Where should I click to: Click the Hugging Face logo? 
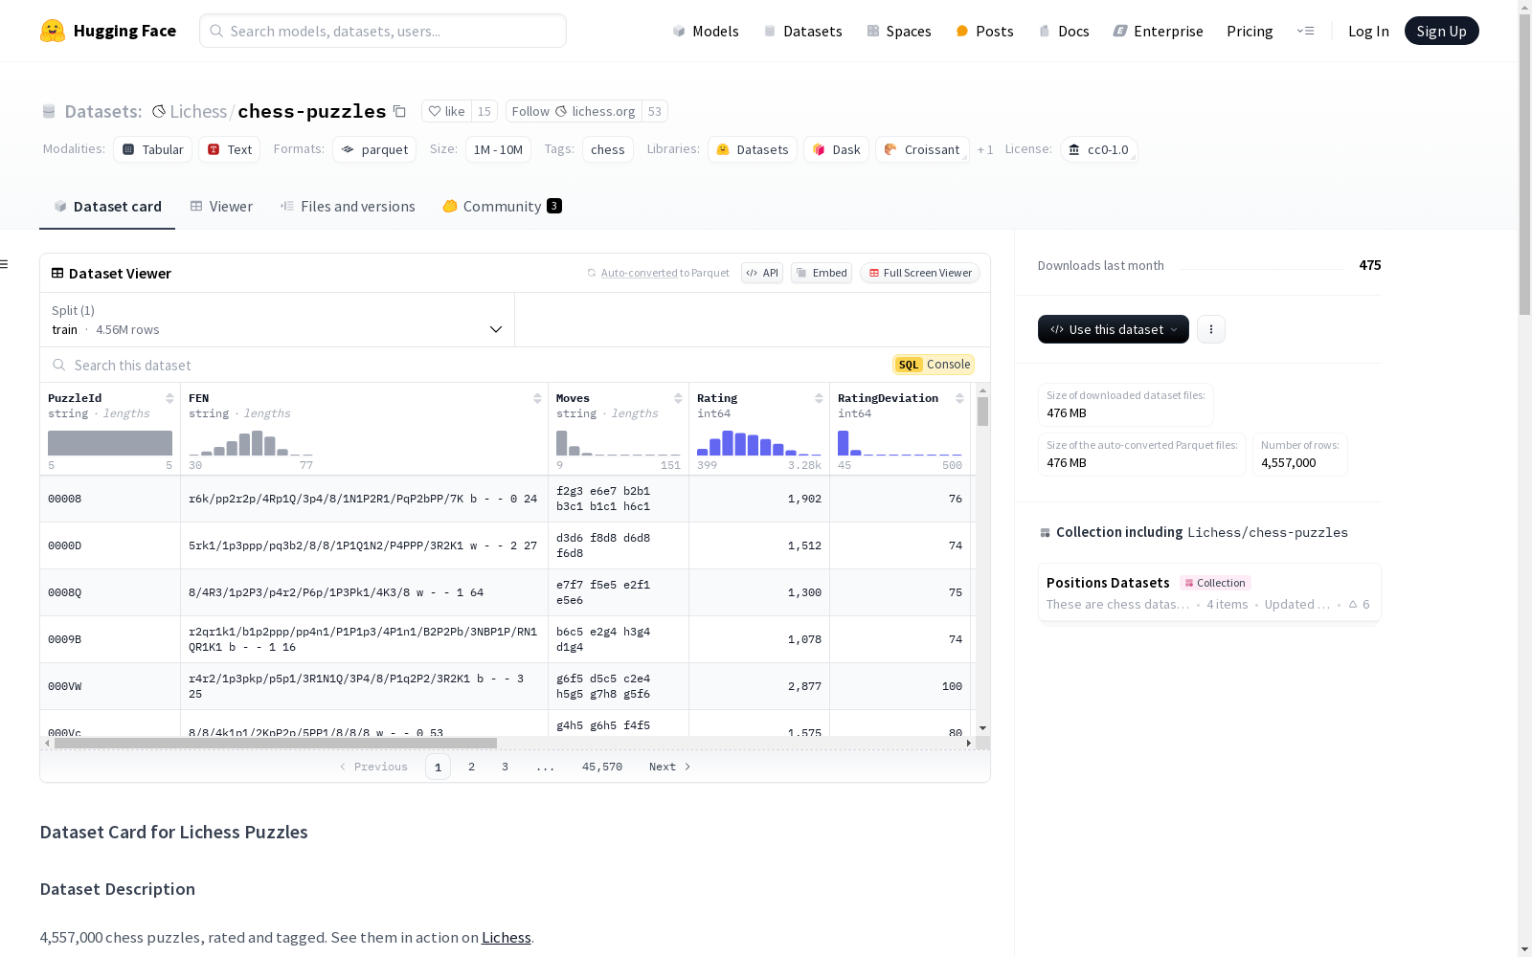coord(108,31)
